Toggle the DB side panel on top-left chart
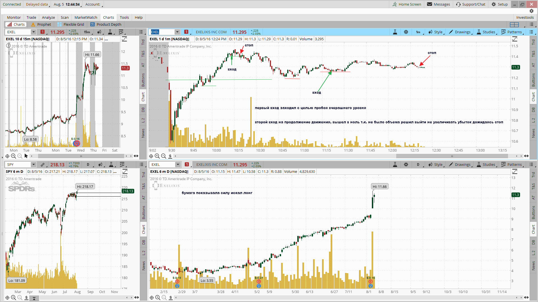This screenshot has height=302, width=538. click(143, 110)
